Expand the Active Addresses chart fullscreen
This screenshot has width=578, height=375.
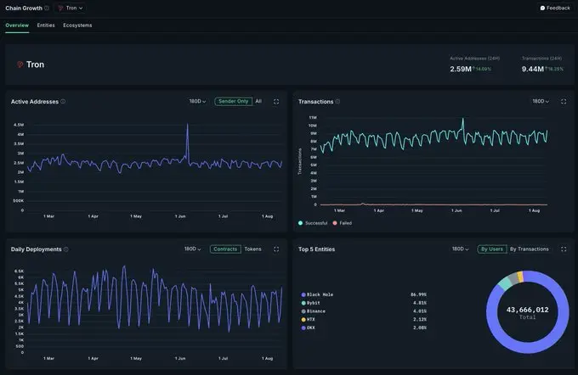(x=276, y=102)
